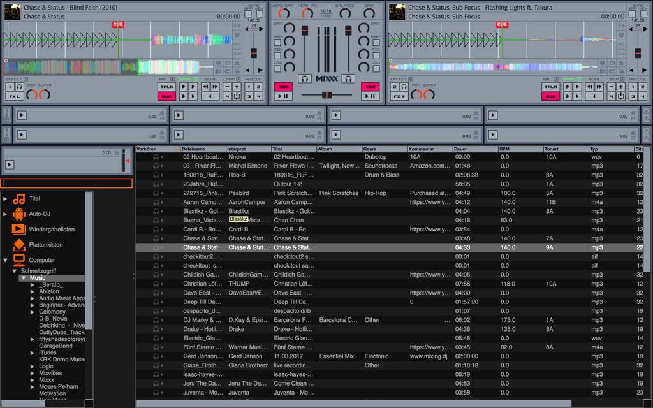The width and height of the screenshot is (653, 408).
Task: Click the center of the crossfader
Action: click(327, 95)
